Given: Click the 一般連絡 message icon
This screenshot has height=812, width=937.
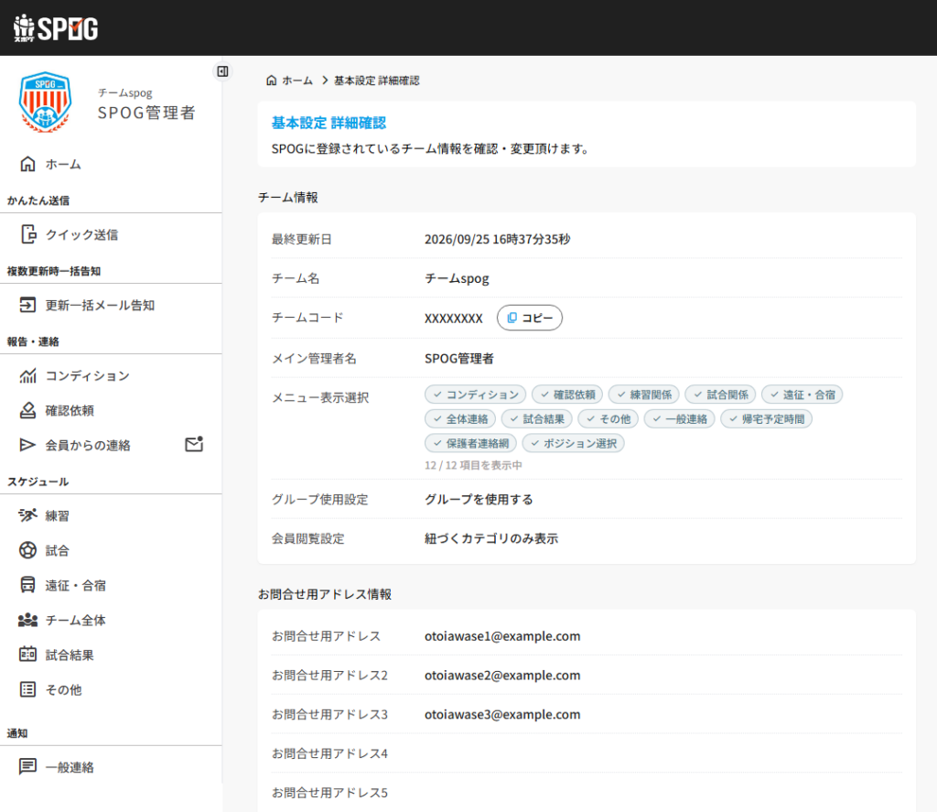Looking at the screenshot, I should tap(27, 766).
